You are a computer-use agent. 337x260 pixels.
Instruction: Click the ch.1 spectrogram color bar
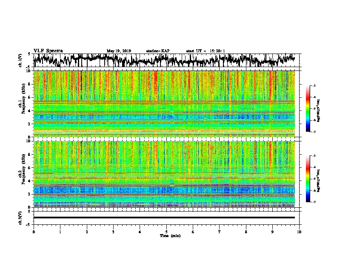(308, 109)
